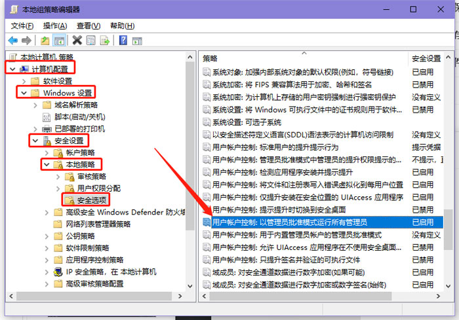Open Properties via the toolbar icon
The image size is (459, 320).
[x=90, y=41]
